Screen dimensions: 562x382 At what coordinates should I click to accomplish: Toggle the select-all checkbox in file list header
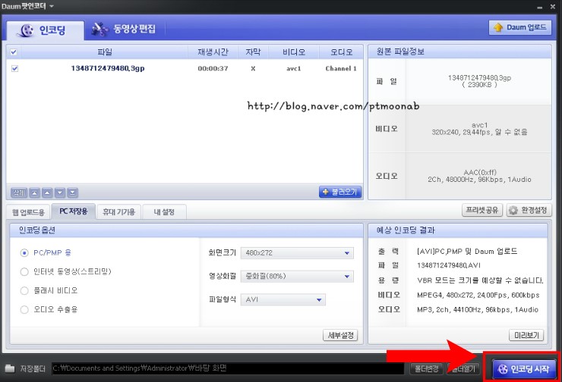tap(14, 52)
